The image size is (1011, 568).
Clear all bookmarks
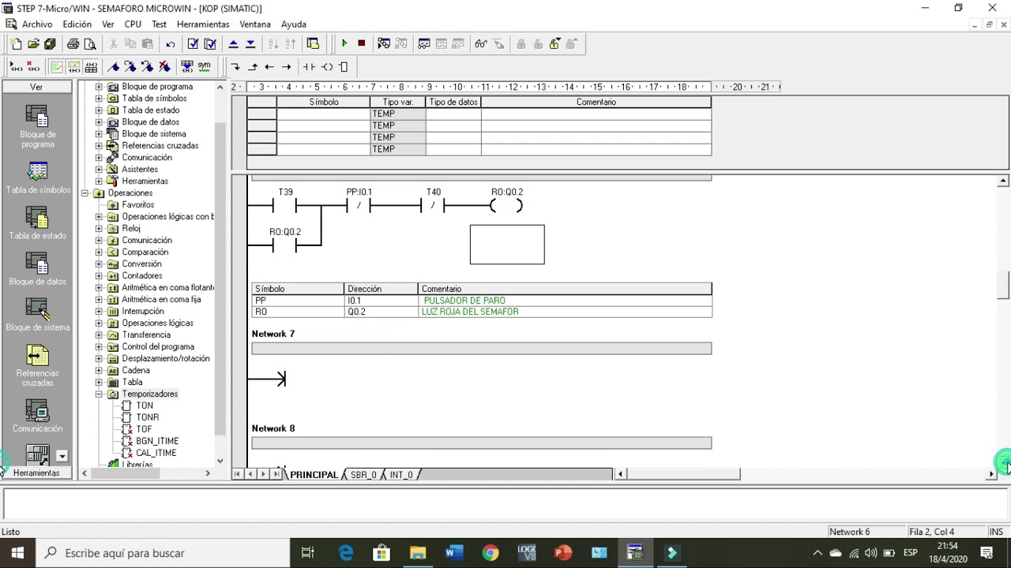click(x=164, y=67)
